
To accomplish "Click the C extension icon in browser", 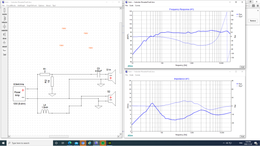I will [x=253, y=6].
